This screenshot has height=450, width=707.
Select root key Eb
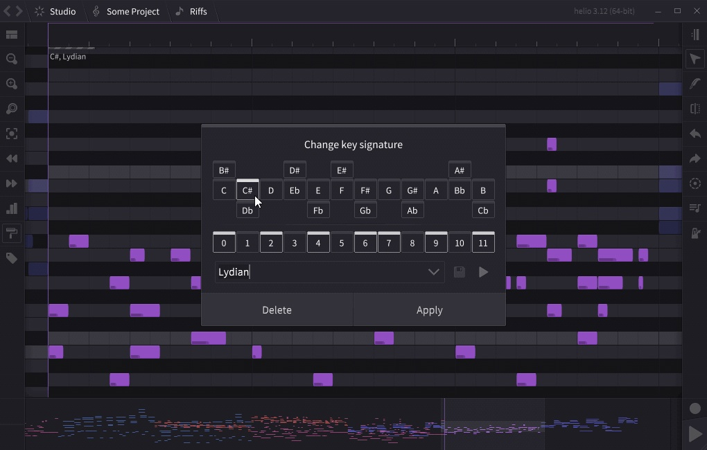[x=295, y=190]
